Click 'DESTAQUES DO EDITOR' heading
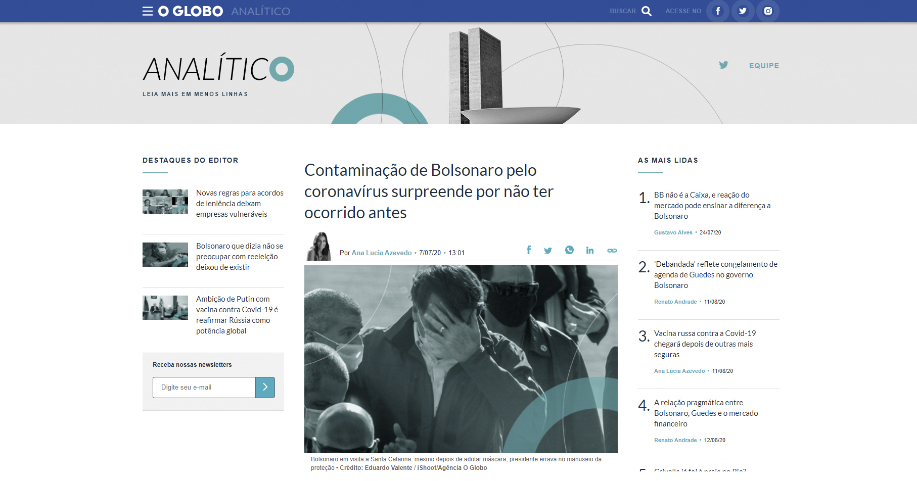 coord(191,160)
